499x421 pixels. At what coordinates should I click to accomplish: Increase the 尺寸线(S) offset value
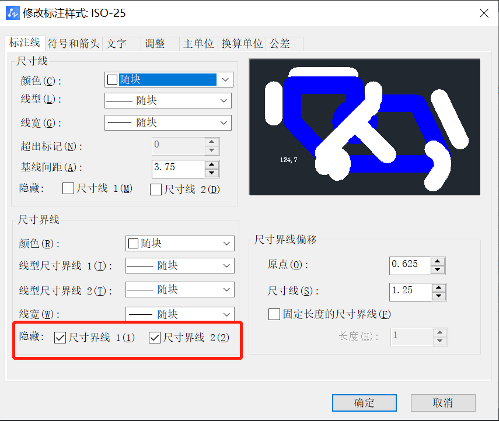[439, 288]
